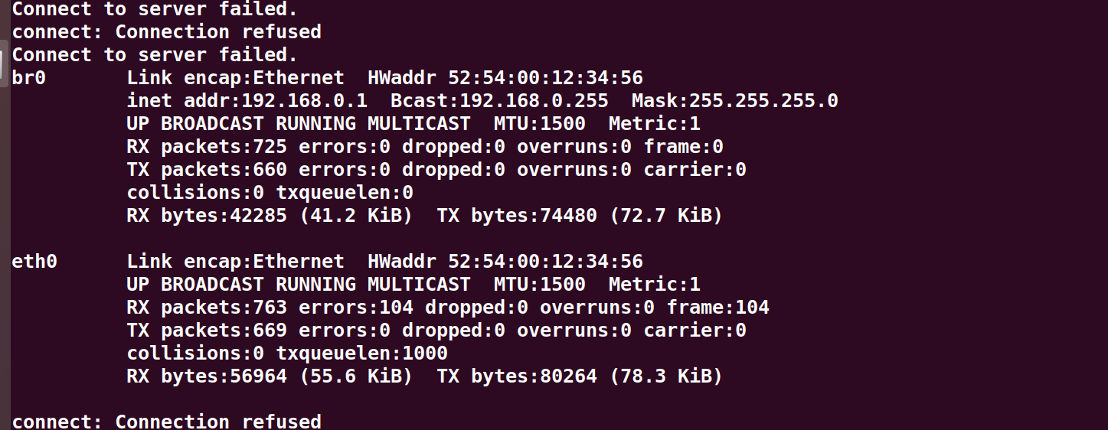Click the errors:104 value for eth0

(x=356, y=308)
